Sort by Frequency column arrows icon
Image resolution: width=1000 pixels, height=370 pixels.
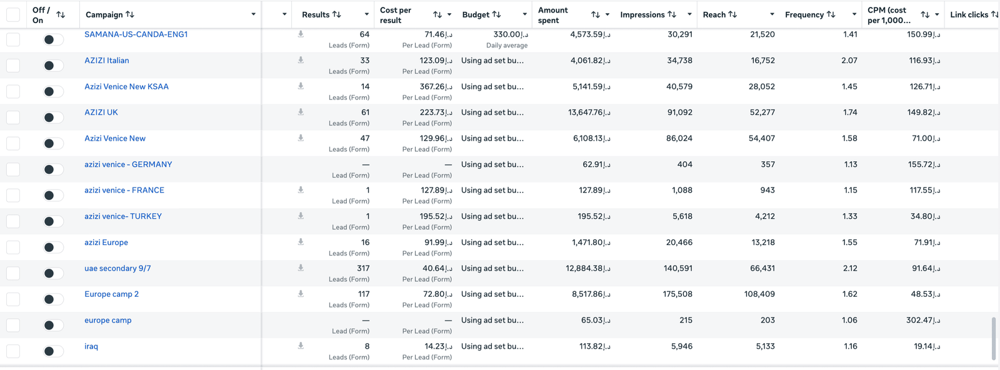(831, 14)
